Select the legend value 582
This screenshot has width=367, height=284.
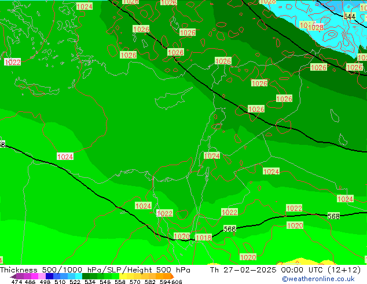[150, 282]
